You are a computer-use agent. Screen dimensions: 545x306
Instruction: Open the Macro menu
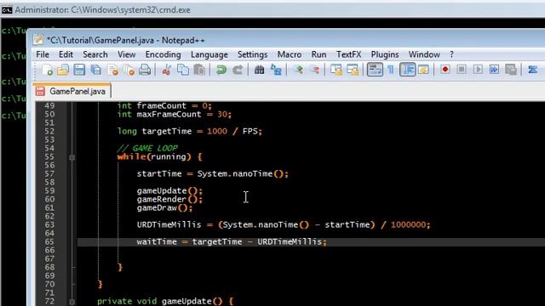click(290, 54)
